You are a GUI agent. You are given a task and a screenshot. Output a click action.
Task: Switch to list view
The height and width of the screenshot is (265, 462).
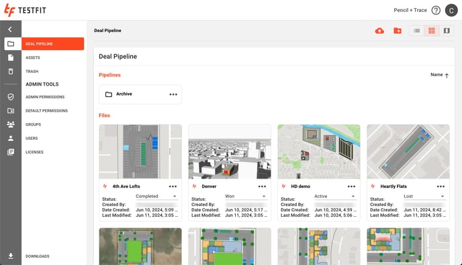(x=416, y=31)
